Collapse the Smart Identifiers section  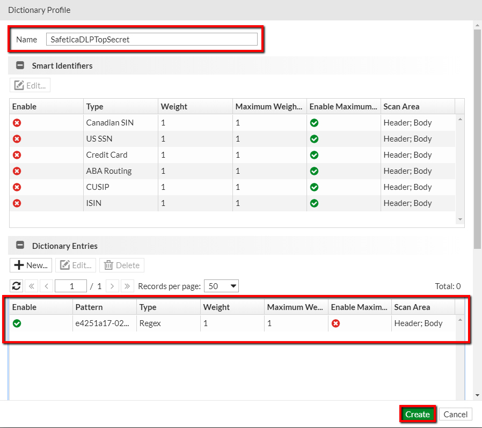click(x=20, y=65)
